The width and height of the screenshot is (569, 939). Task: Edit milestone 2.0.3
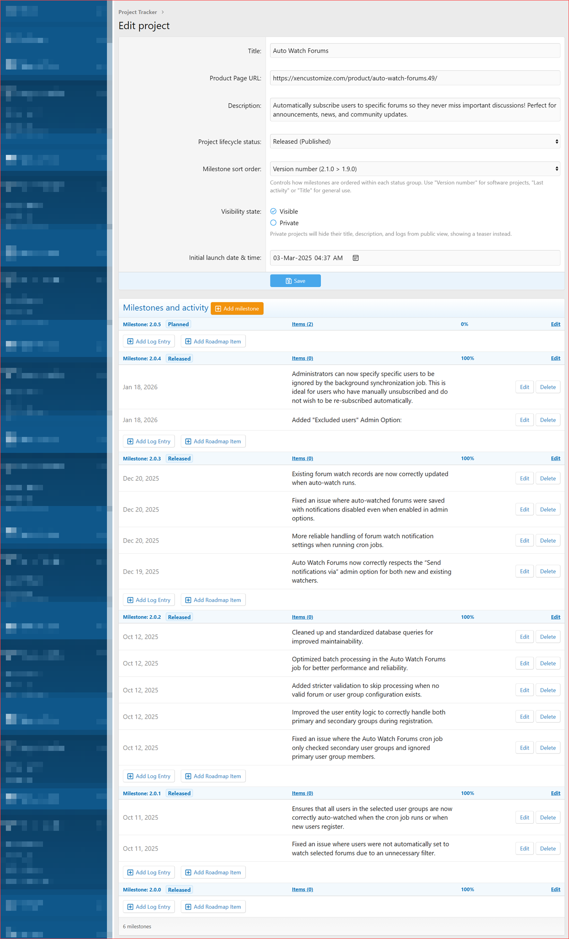(556, 459)
